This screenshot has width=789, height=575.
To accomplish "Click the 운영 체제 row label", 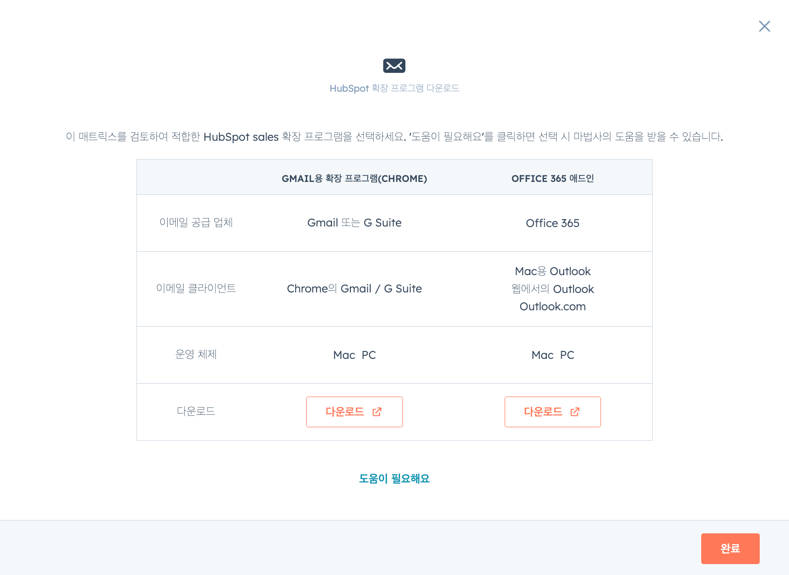I will [196, 354].
